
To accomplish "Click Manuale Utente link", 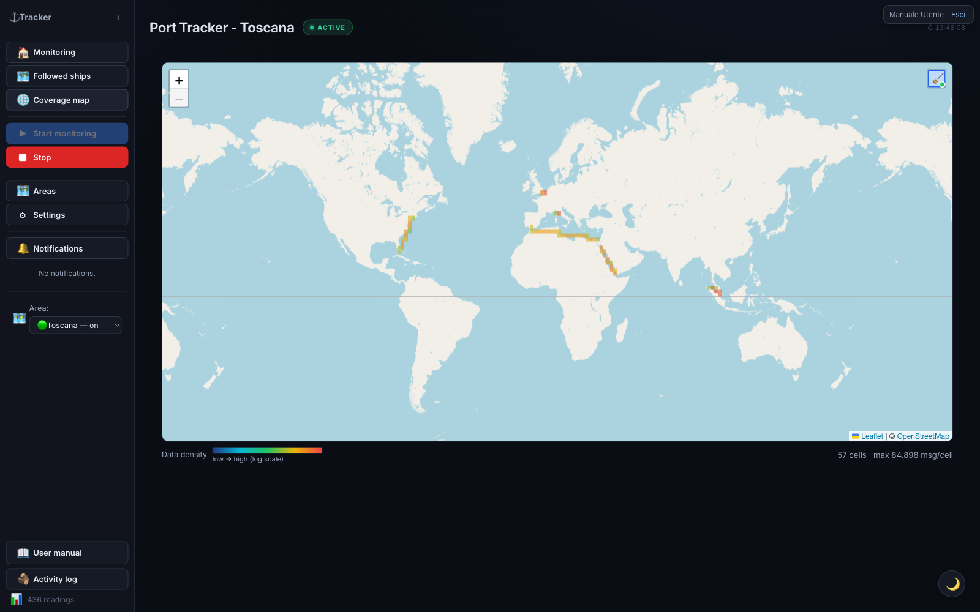I will [916, 15].
